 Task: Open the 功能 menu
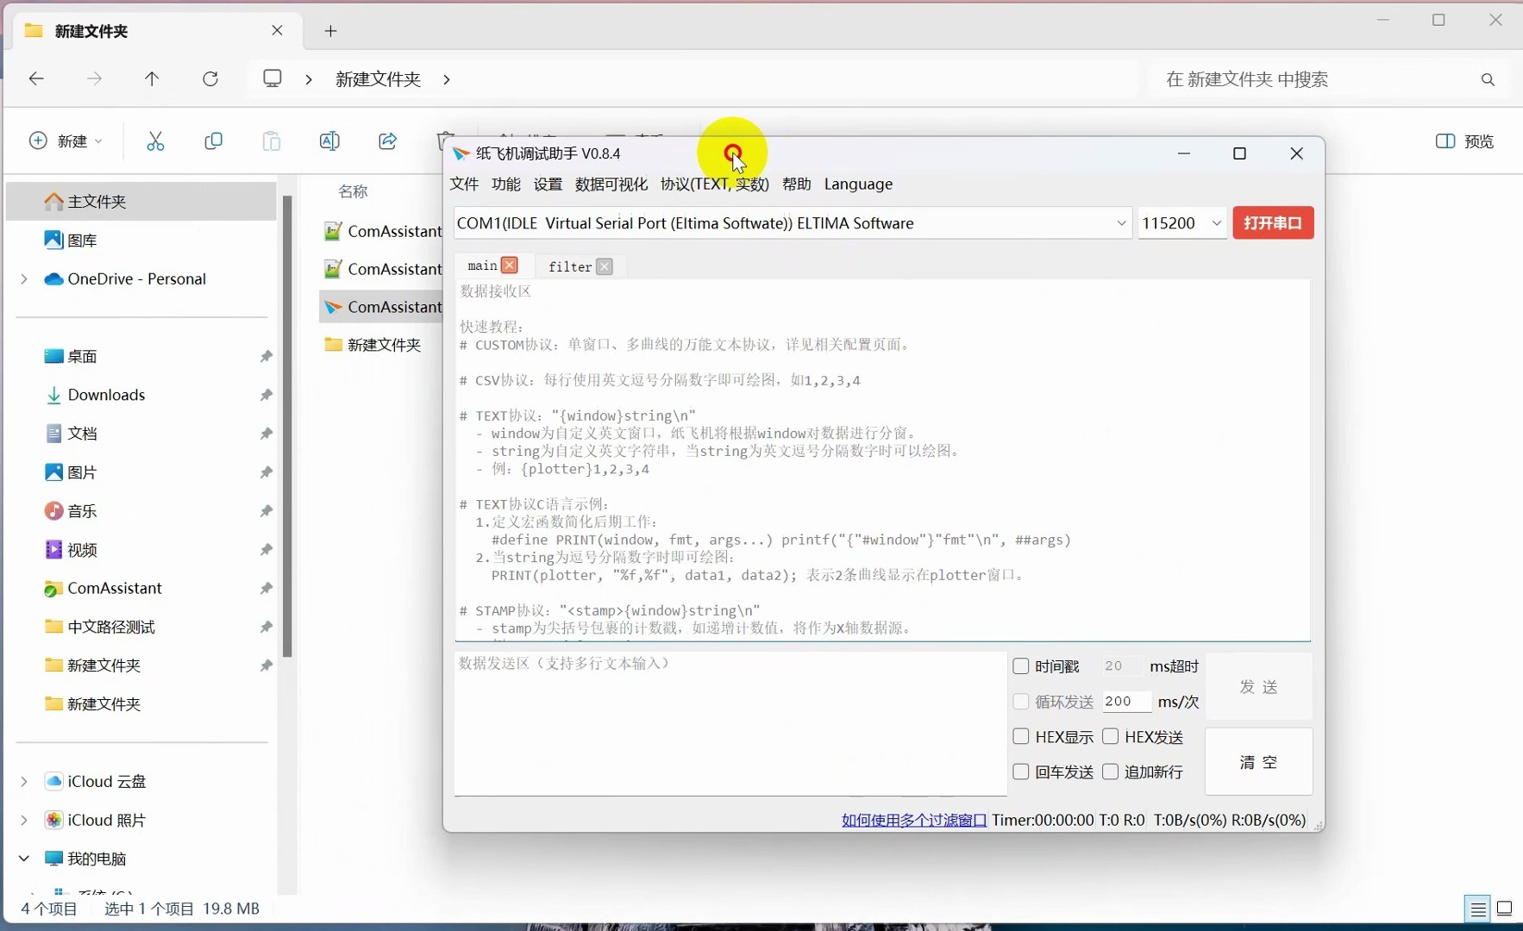click(x=506, y=184)
